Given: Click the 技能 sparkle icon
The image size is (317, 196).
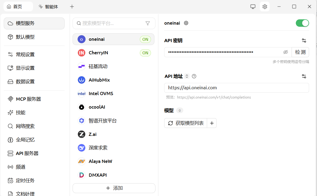Looking at the screenshot, I should (10, 113).
